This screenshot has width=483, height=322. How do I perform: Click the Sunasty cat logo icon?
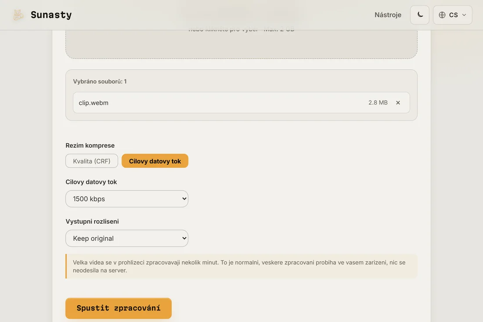[18, 15]
